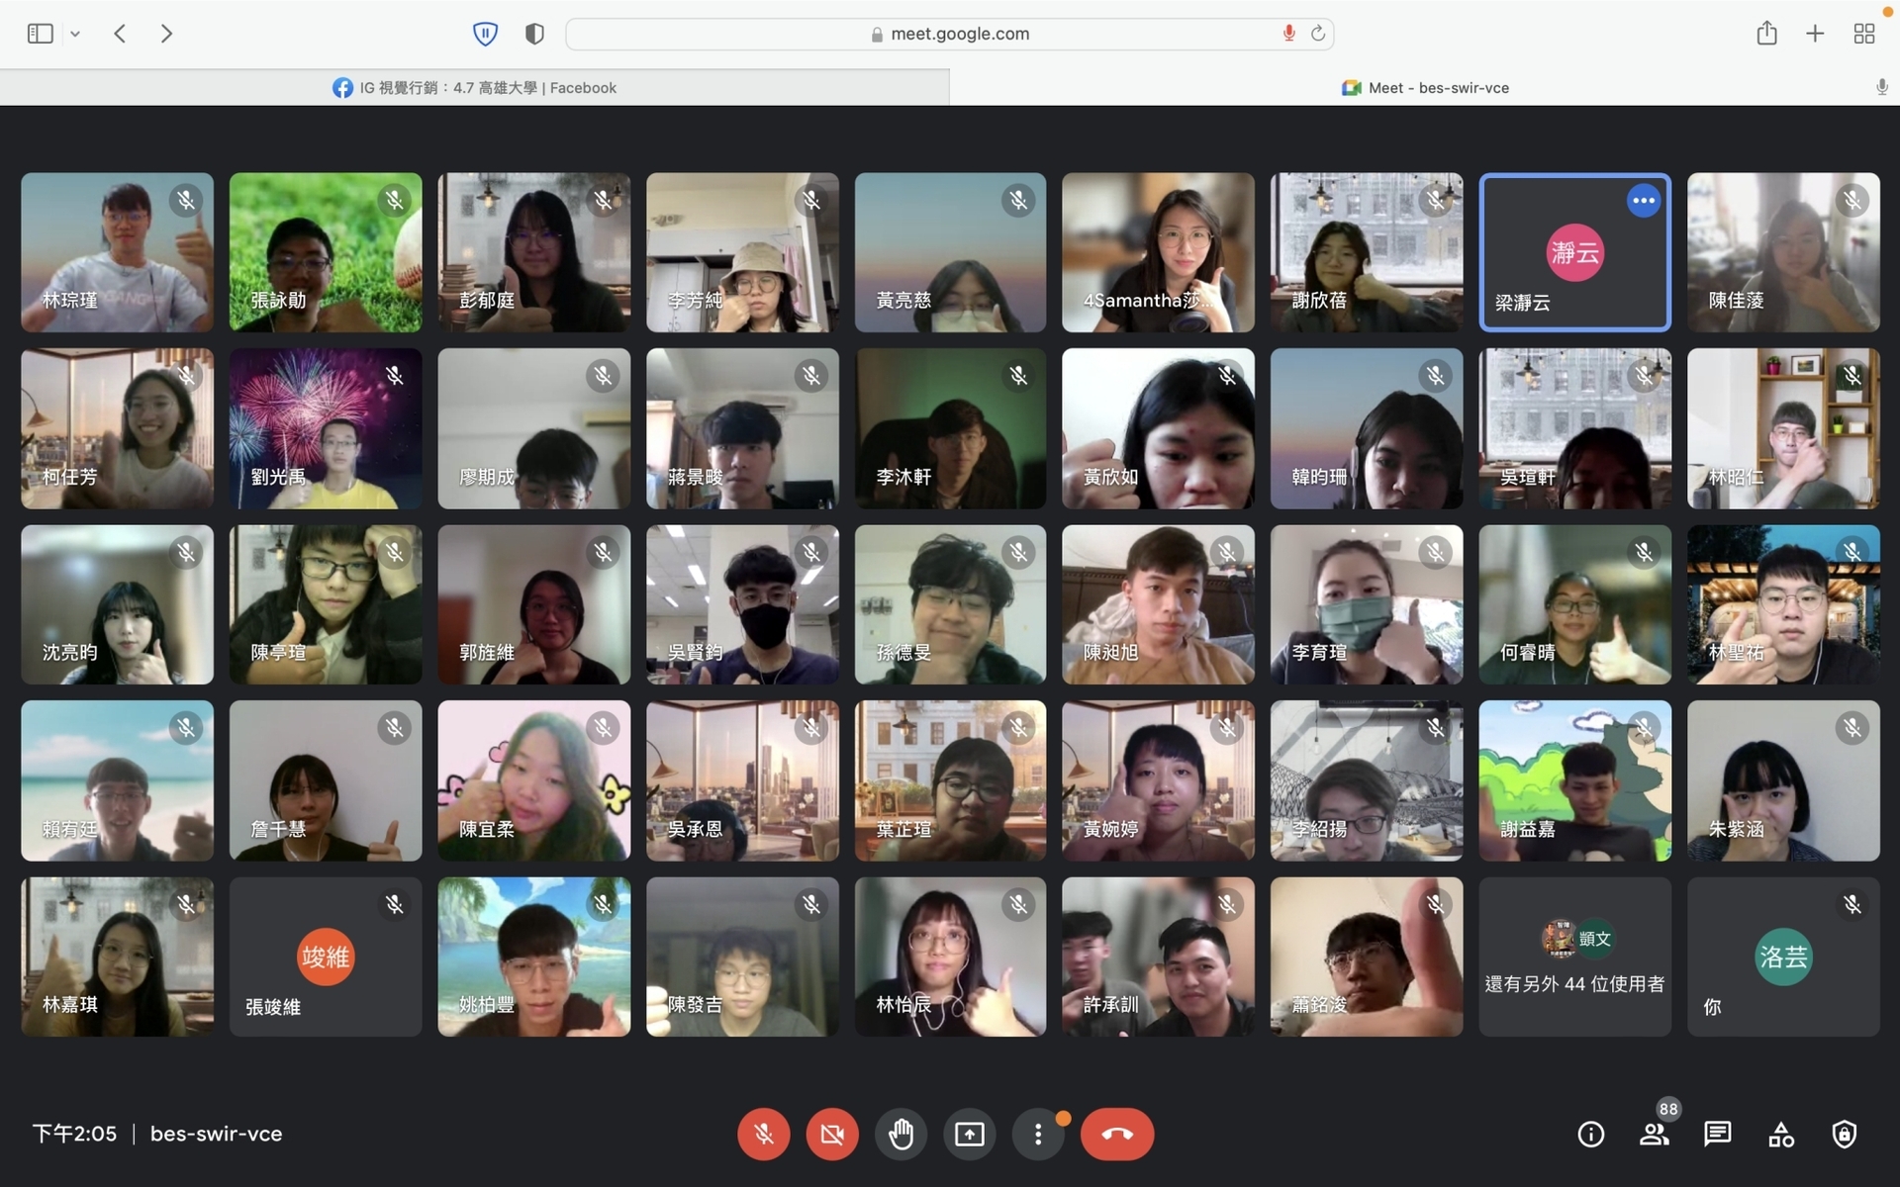1900x1187 pixels.
Task: Expand Safari sidebar dropdown chevron
Action: click(x=75, y=34)
